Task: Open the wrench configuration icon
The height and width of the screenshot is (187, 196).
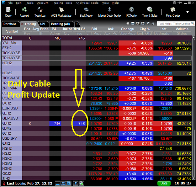Action: coord(153,23)
